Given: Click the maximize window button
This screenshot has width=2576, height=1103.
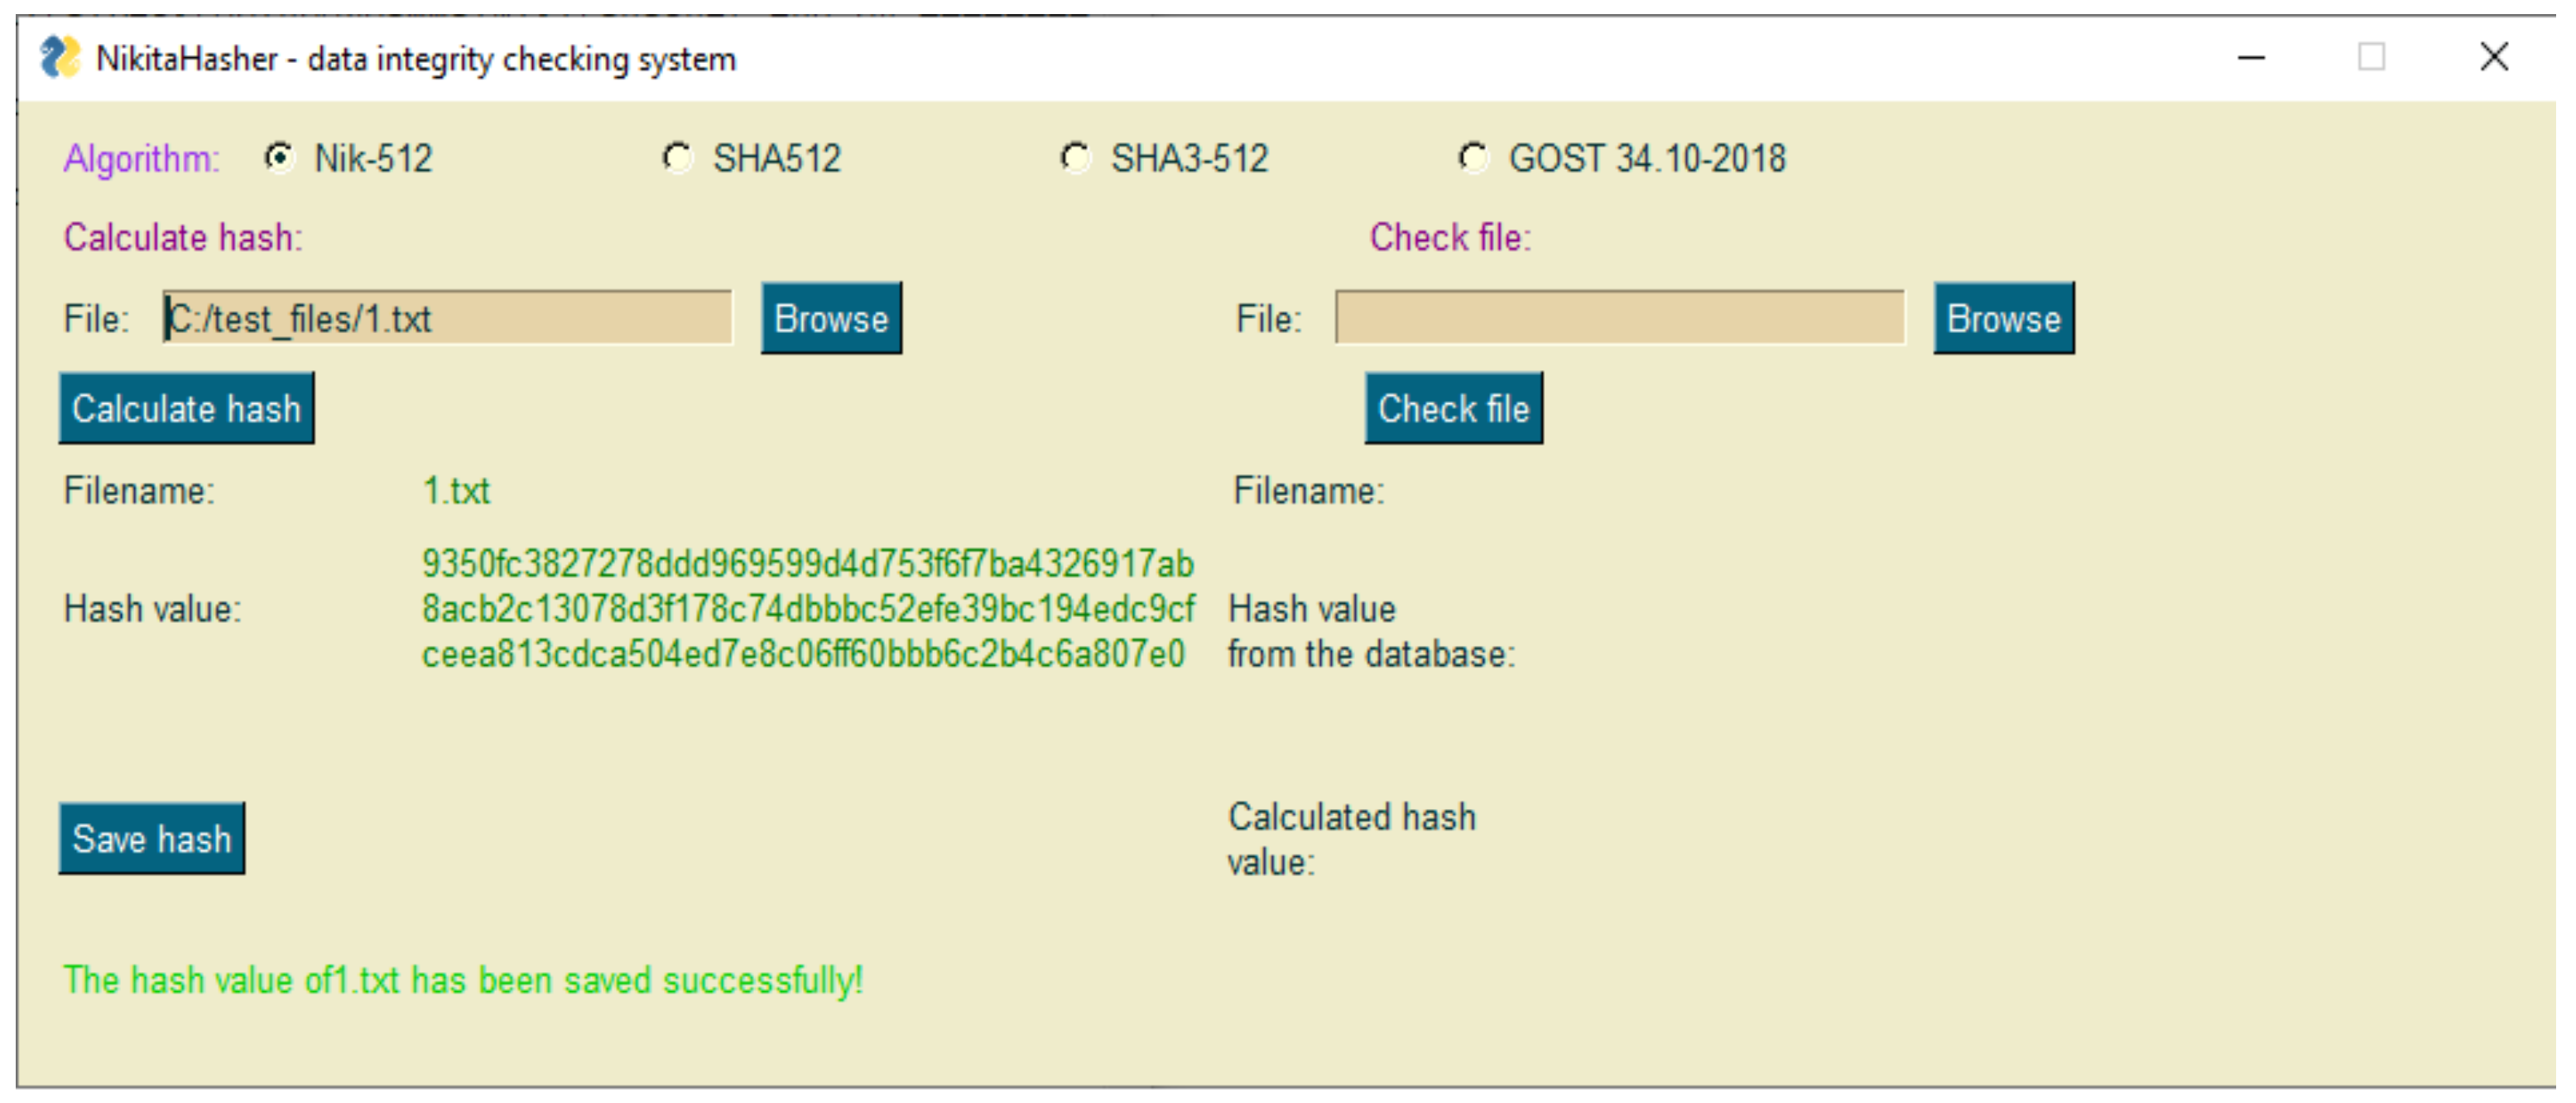Looking at the screenshot, I should pyautogui.click(x=2371, y=58).
